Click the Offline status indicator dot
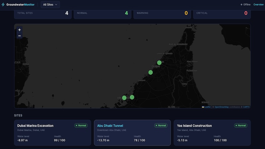The width and height of the screenshot is (265, 149). pos(241,5)
